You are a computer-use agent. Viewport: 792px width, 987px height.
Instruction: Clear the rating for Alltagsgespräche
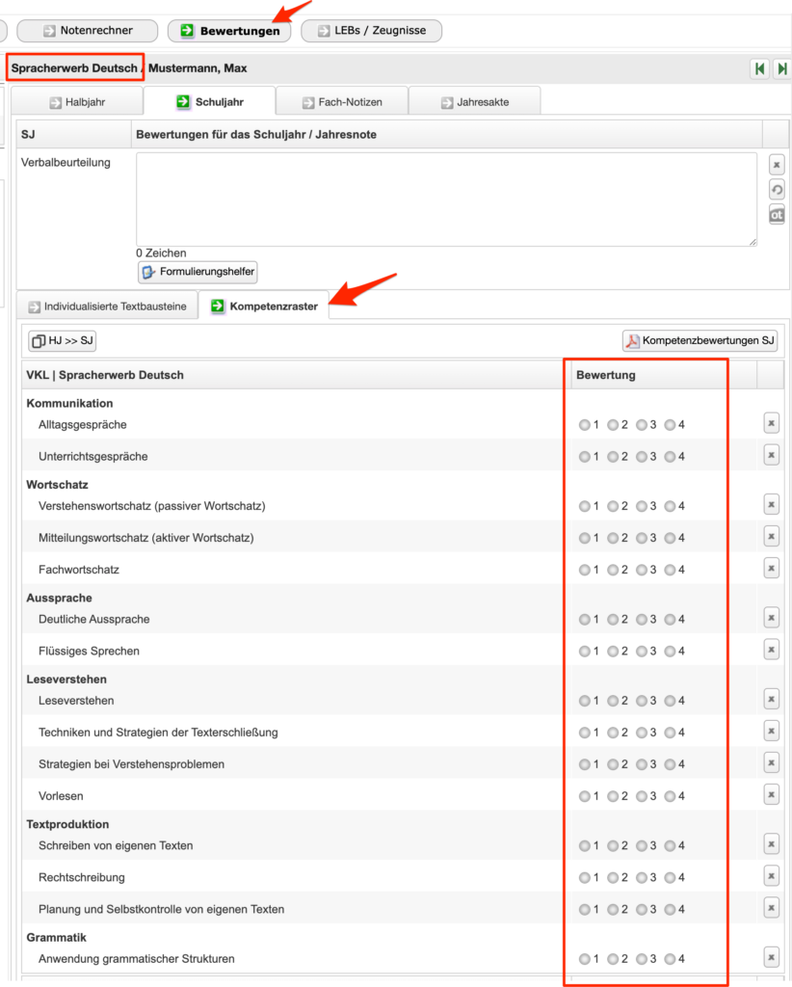771,422
